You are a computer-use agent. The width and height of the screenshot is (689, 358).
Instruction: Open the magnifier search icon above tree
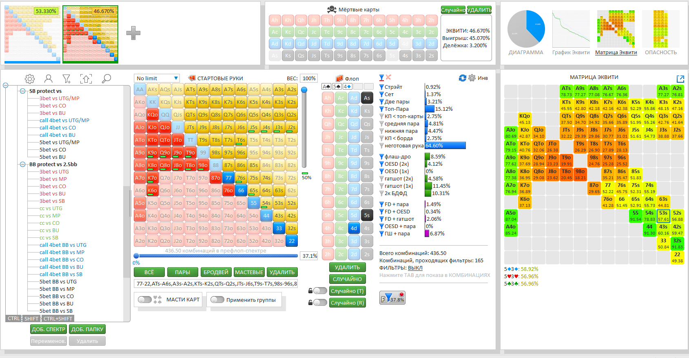tap(106, 79)
